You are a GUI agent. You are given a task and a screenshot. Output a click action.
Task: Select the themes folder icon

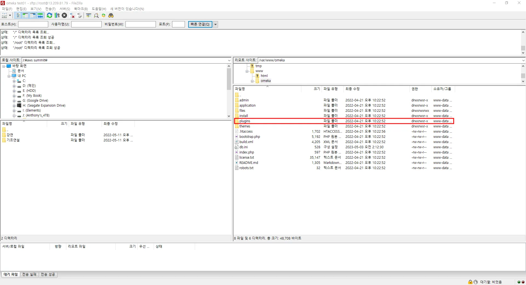pos(237,126)
